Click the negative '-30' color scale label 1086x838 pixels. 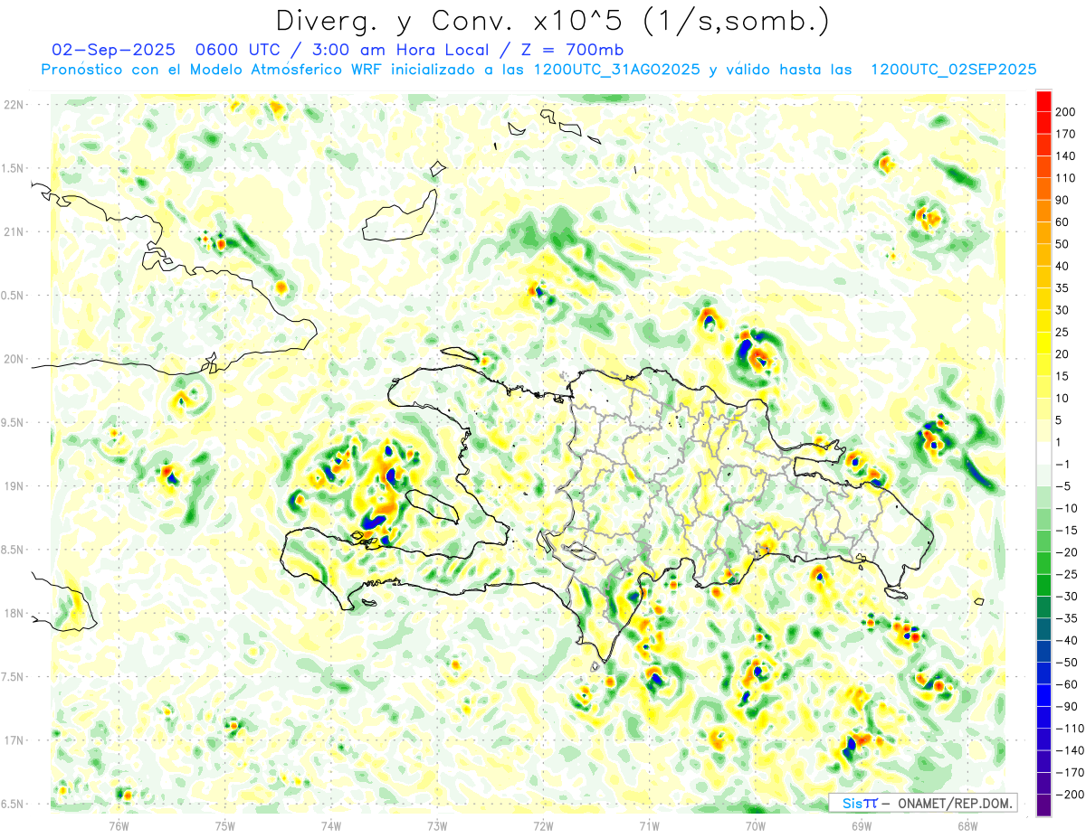click(x=1067, y=597)
